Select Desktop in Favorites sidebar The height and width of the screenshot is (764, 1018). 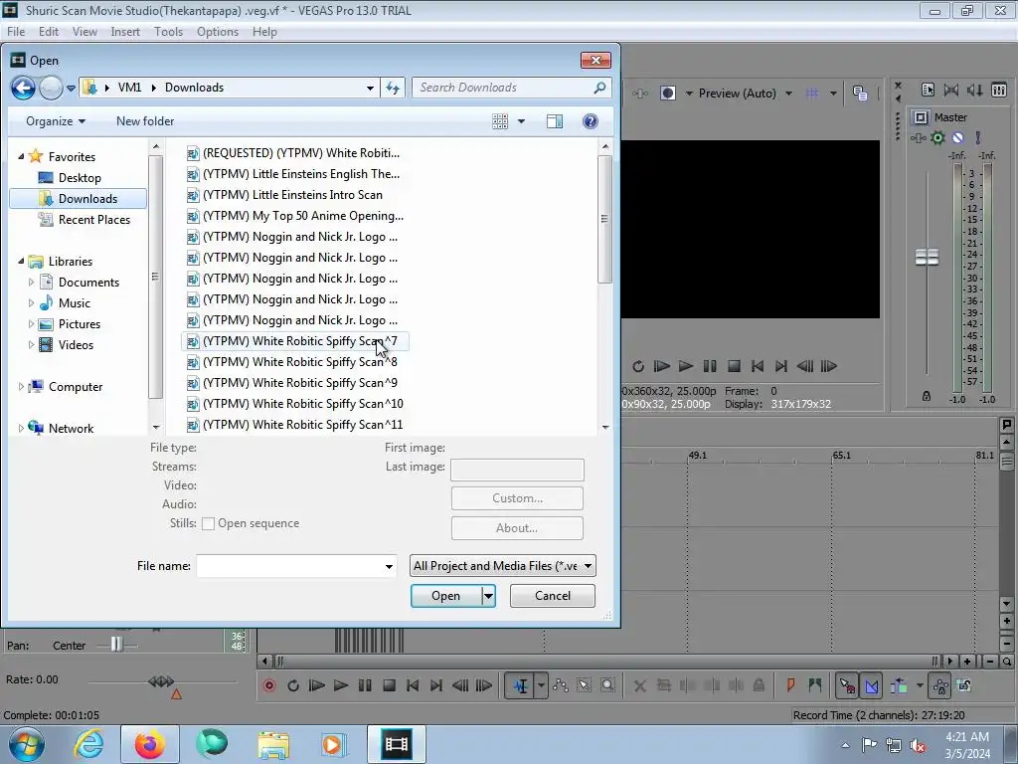[80, 177]
